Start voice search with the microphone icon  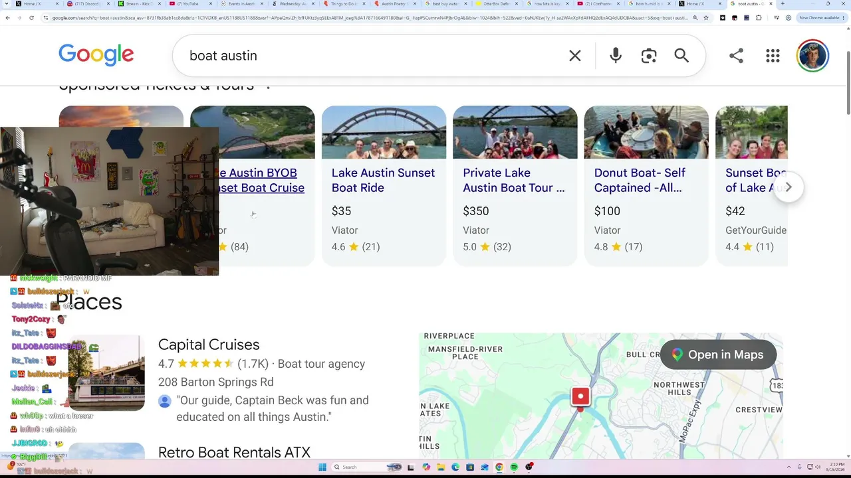coord(616,56)
